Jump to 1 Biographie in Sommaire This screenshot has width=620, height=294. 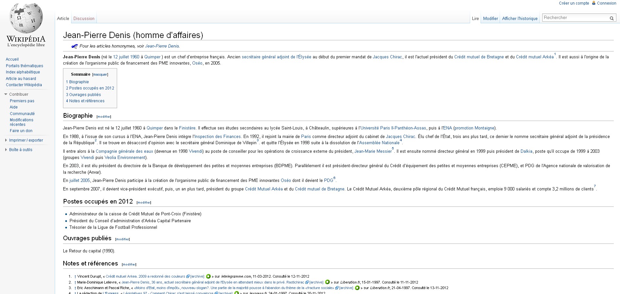77,82
